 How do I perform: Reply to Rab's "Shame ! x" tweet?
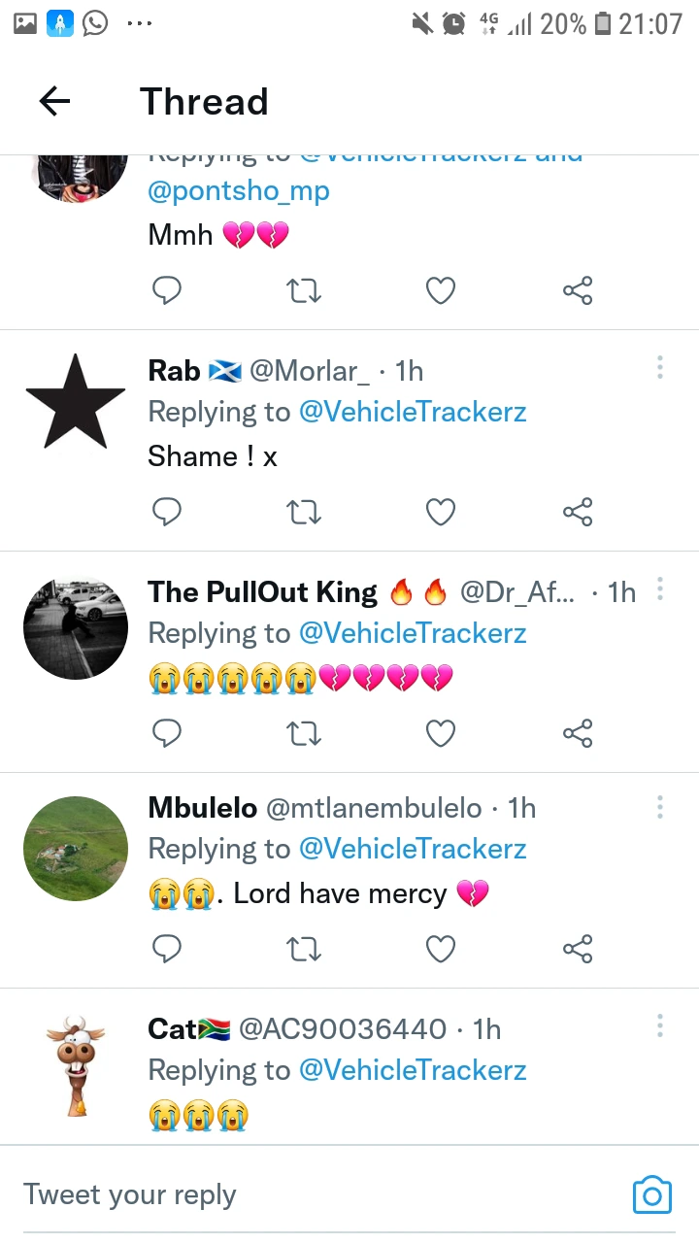(x=167, y=512)
